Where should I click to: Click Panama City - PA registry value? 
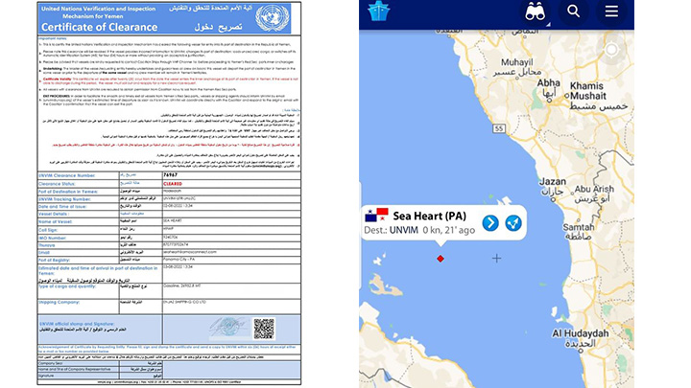click(179, 260)
